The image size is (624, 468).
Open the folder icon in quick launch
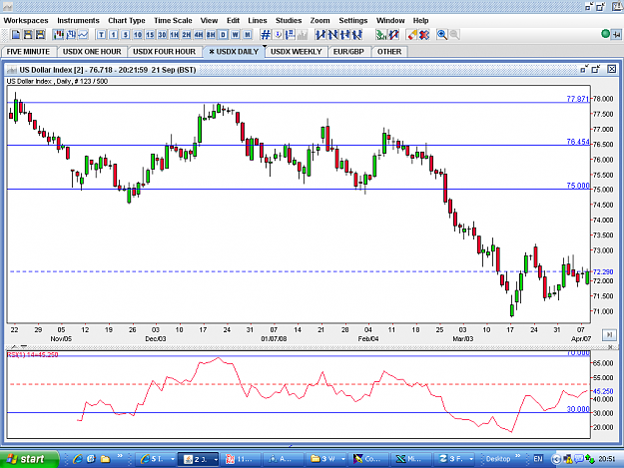105,459
